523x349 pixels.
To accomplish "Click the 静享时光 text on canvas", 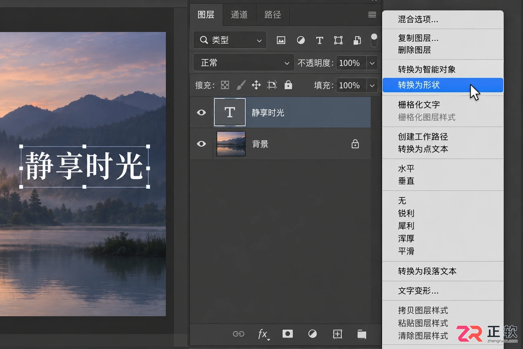I will click(84, 167).
